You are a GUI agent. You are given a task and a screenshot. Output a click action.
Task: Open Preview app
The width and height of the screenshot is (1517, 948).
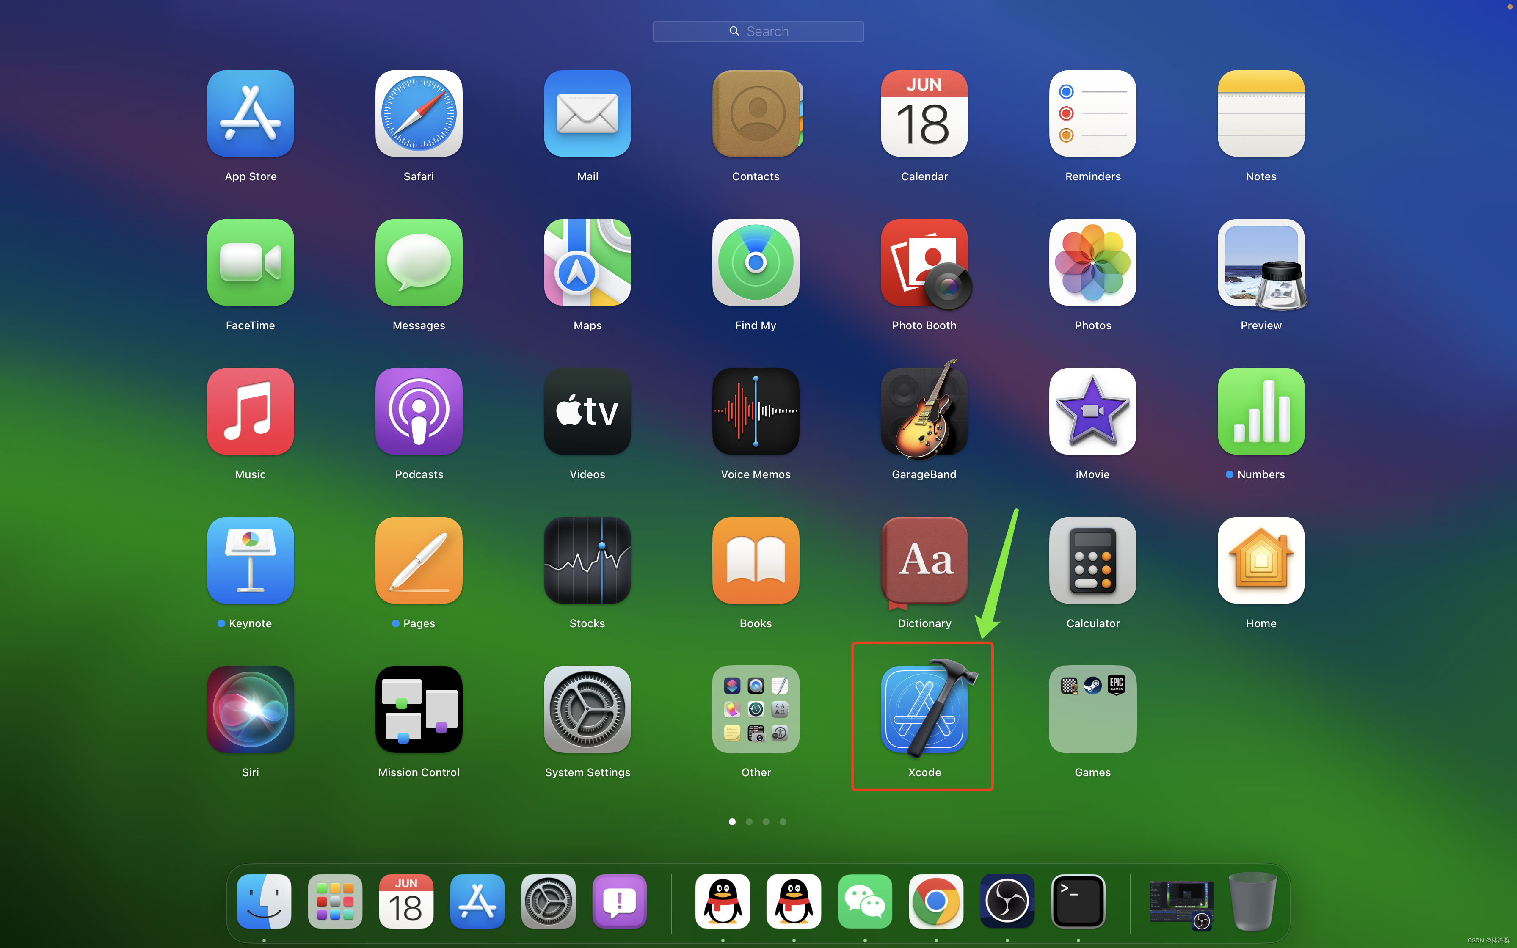pyautogui.click(x=1263, y=263)
